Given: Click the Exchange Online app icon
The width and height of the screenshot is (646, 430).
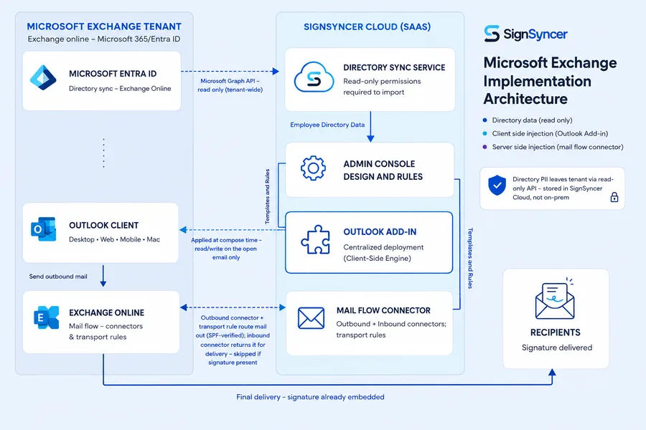Looking at the screenshot, I should 46,317.
